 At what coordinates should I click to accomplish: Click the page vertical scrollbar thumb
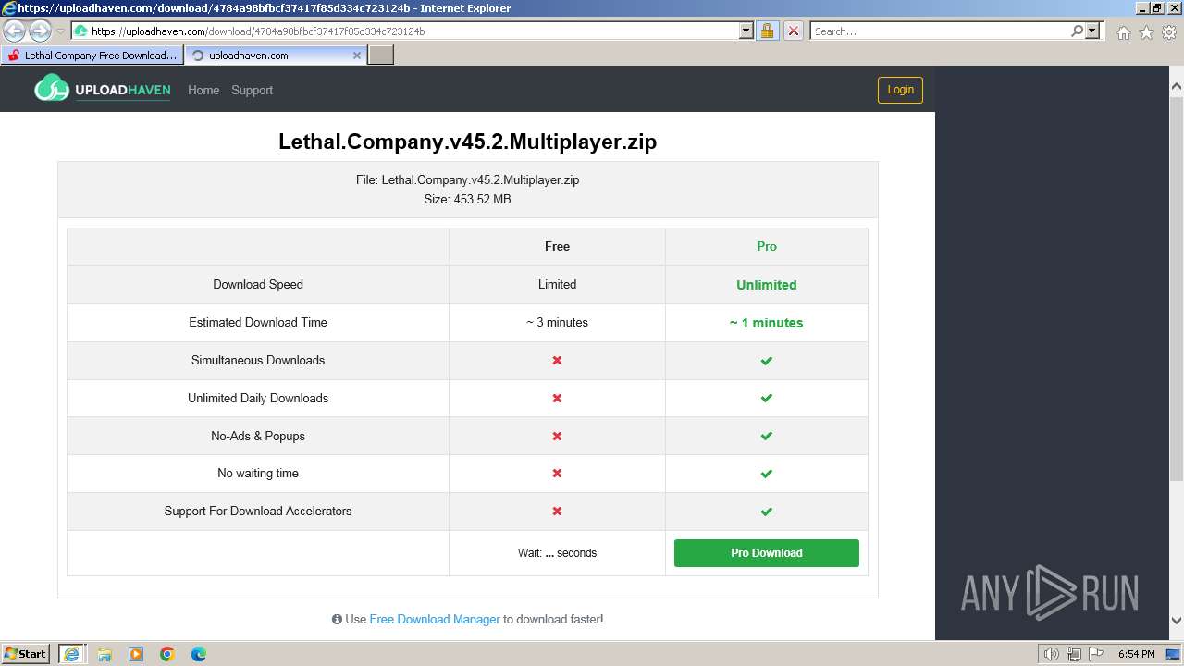[x=1177, y=287]
